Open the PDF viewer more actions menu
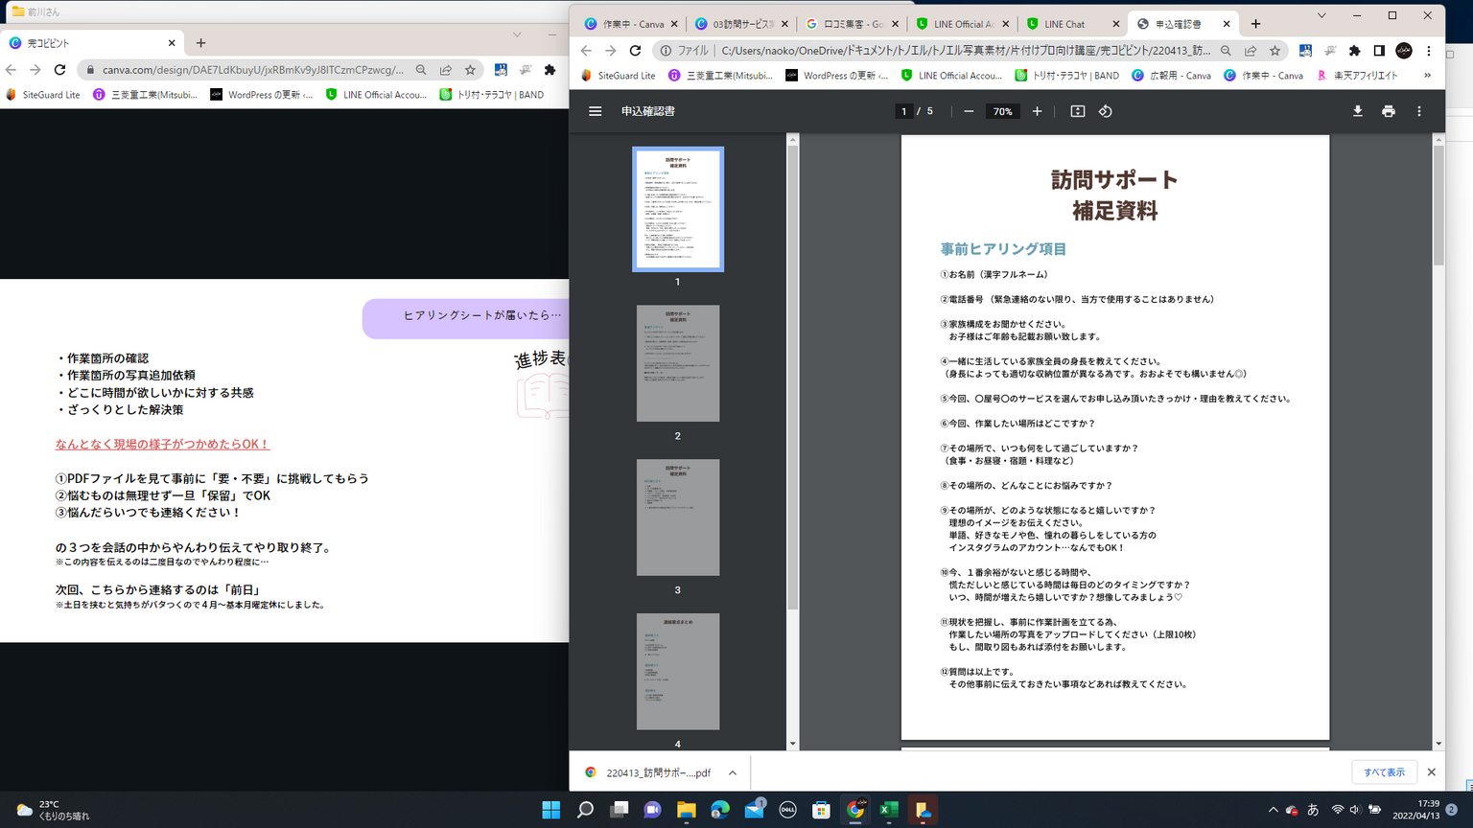 [x=1419, y=111]
